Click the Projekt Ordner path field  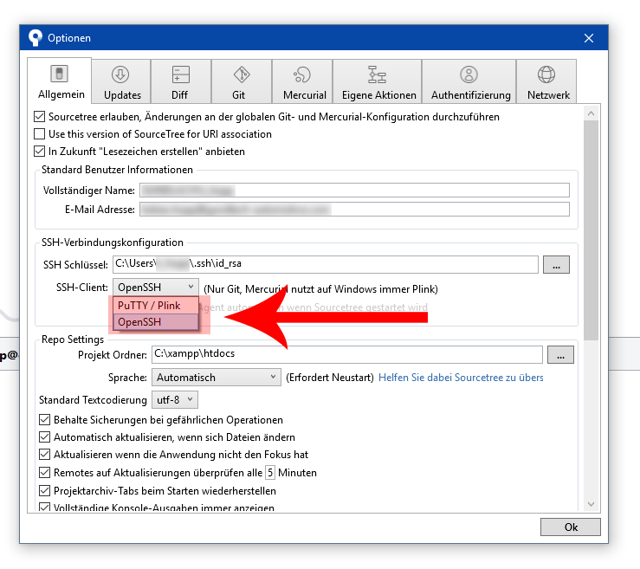pos(347,354)
